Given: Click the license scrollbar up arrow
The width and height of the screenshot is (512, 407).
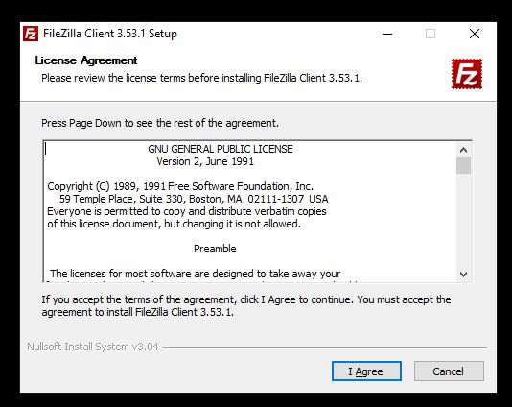Looking at the screenshot, I should pos(463,150).
